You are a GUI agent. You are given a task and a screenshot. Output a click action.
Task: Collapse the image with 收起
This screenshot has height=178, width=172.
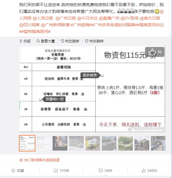[25, 41]
